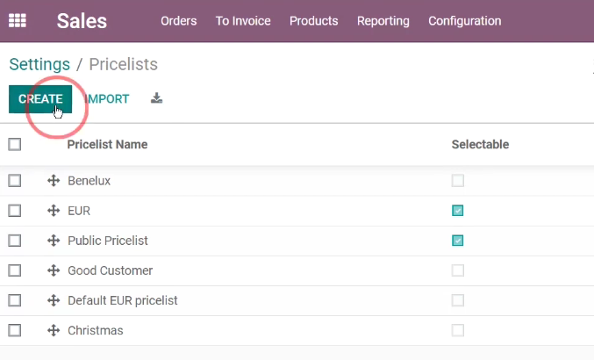
Task: Click the Public Pricelist drag handle
Action: coord(54,241)
